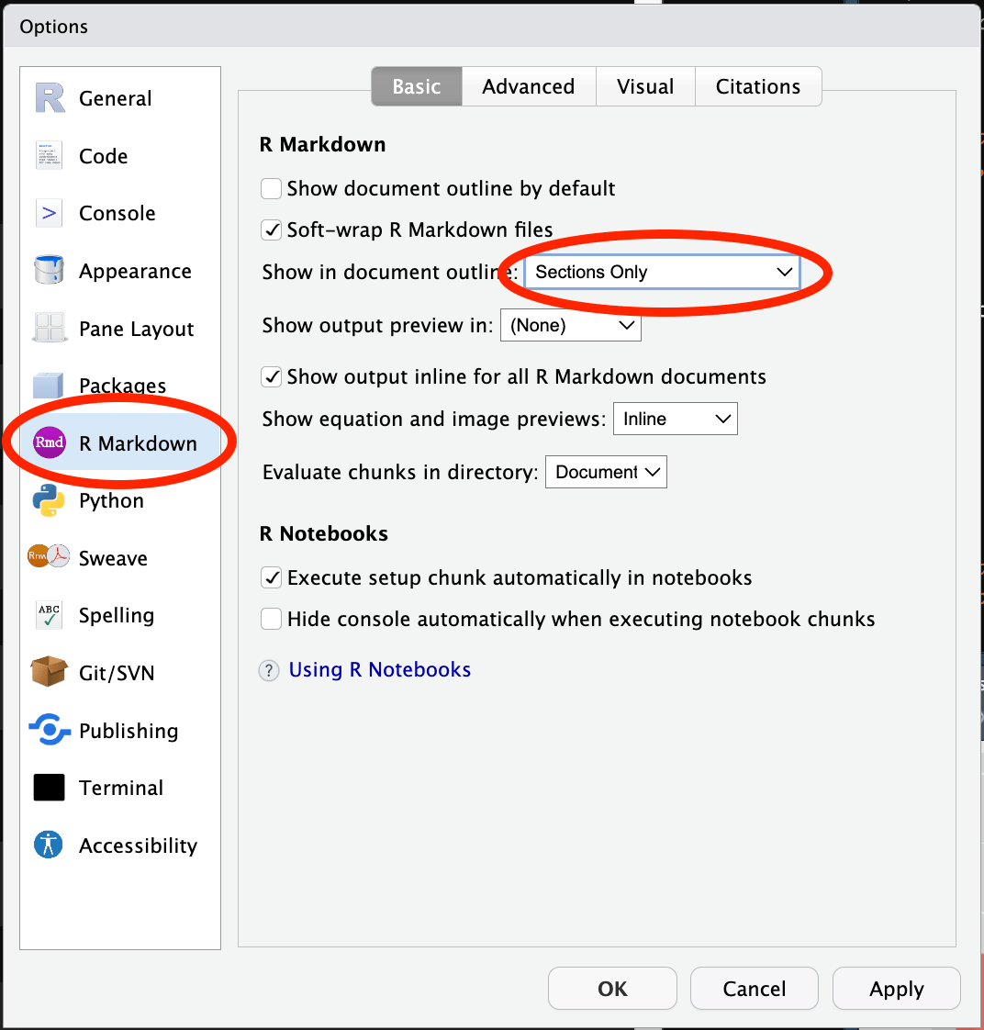Screen dimensions: 984x1030
Task: Click the Code document icon
Action: tap(50, 155)
